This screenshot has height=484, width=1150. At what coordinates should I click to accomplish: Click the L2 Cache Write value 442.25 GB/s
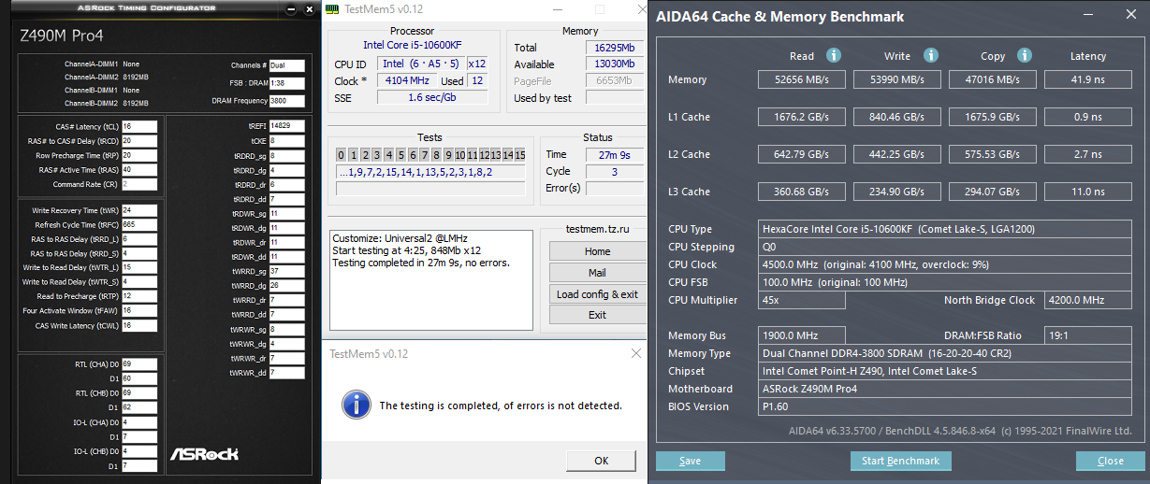point(897,154)
